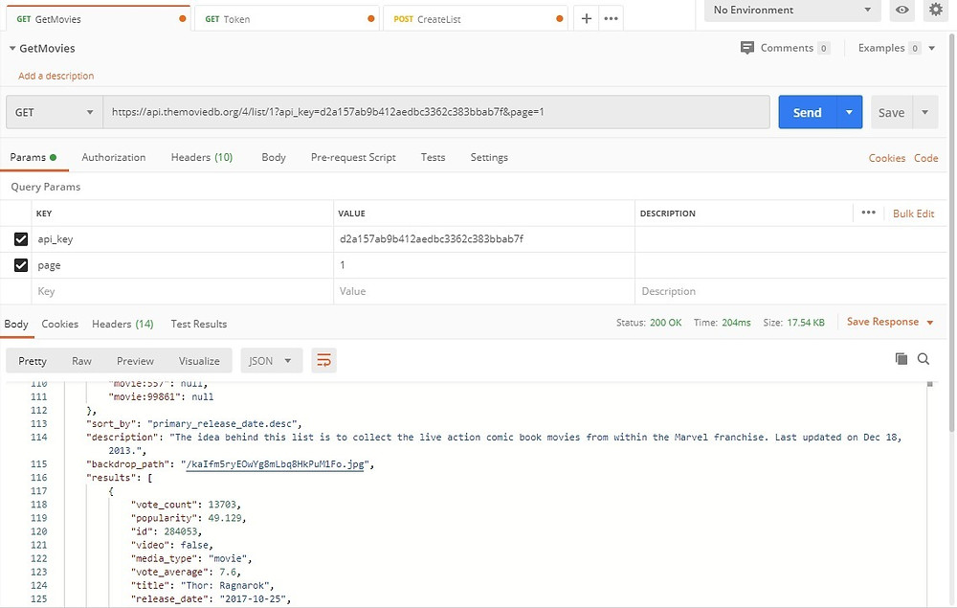The height and width of the screenshot is (608, 957).
Task: Click the blue Send button
Action: tap(808, 112)
